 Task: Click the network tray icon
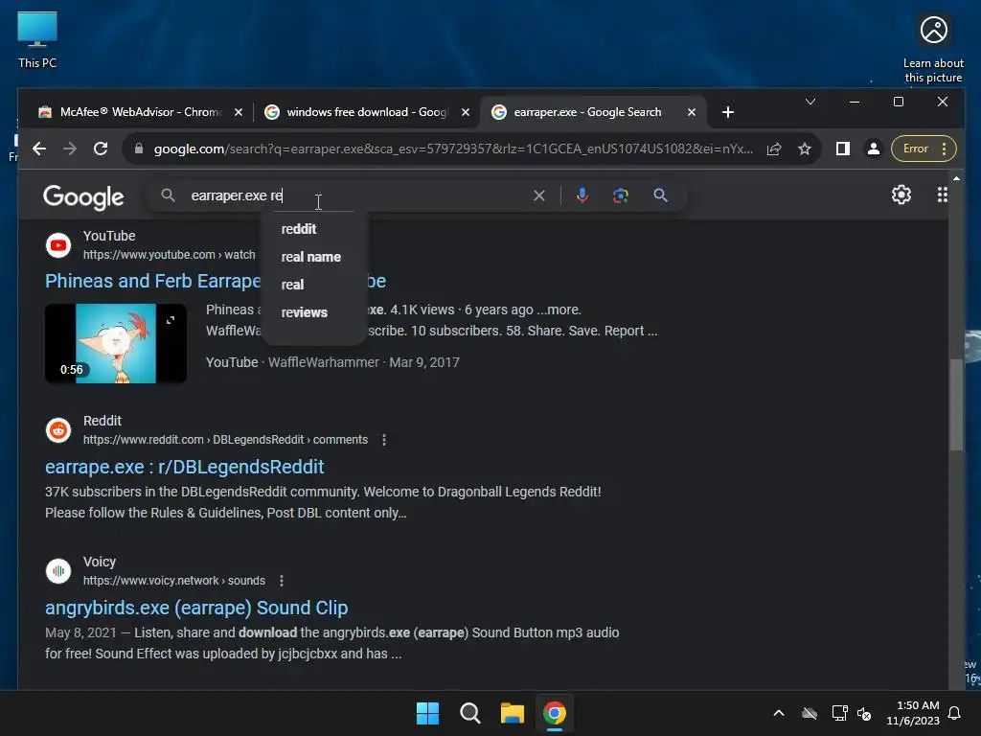pos(839,713)
